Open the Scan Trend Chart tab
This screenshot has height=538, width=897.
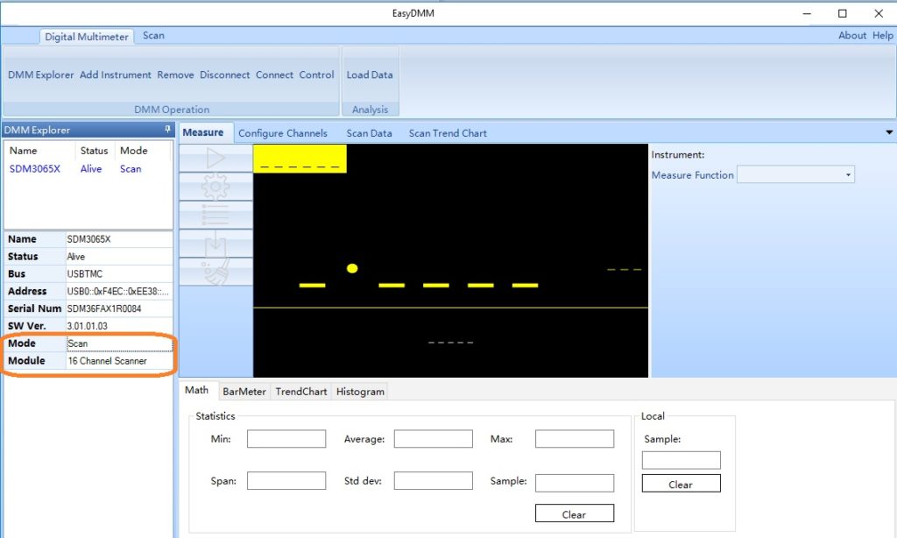(448, 133)
